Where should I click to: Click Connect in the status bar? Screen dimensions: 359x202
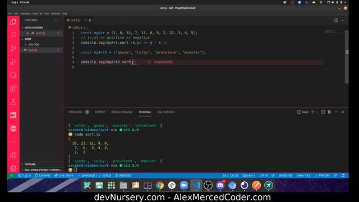click(x=43, y=176)
